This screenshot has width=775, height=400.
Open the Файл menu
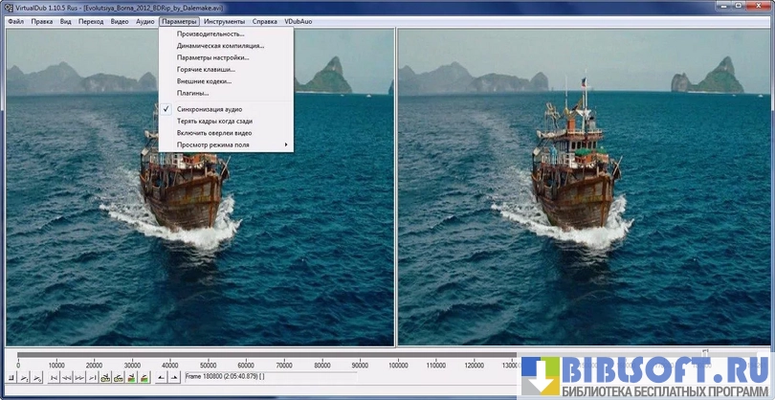tap(14, 20)
